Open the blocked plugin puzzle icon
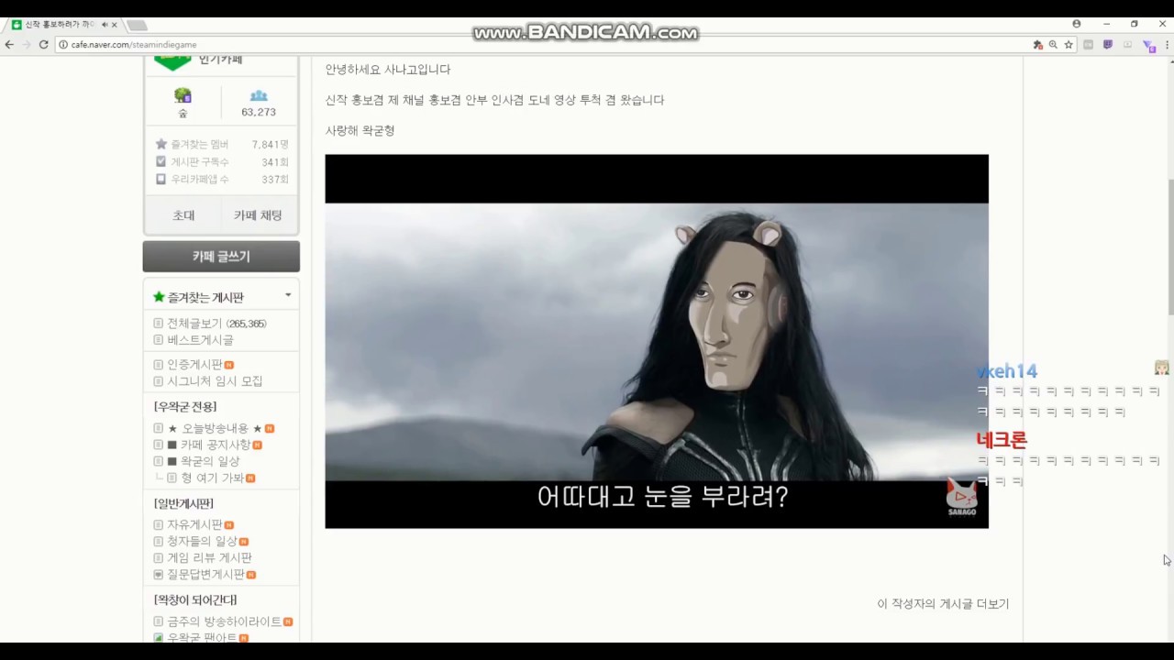 (1037, 45)
